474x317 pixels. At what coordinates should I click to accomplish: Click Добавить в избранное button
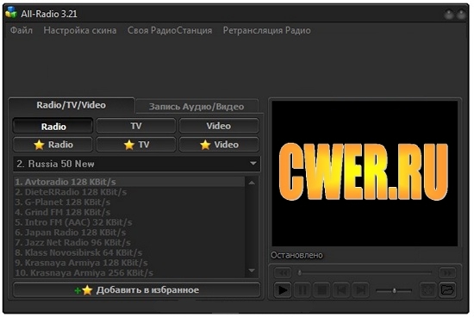click(136, 290)
